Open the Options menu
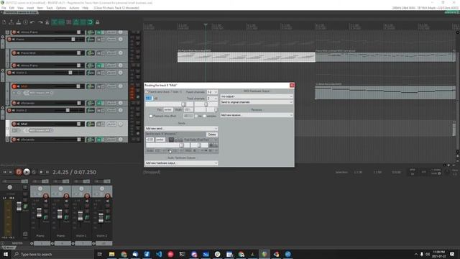 point(61,8)
